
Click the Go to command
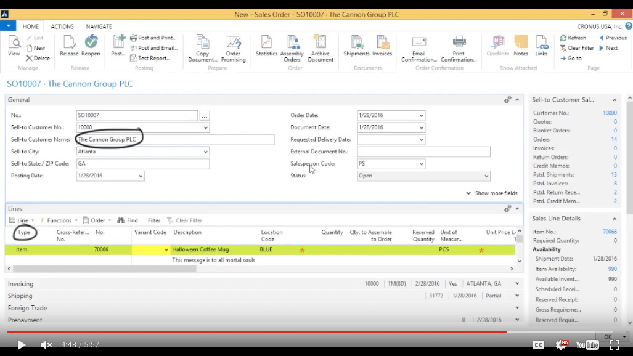click(571, 58)
